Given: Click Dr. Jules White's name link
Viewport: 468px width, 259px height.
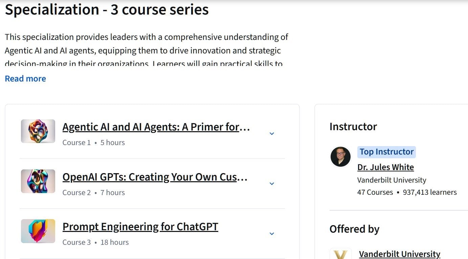Looking at the screenshot, I should (385, 167).
